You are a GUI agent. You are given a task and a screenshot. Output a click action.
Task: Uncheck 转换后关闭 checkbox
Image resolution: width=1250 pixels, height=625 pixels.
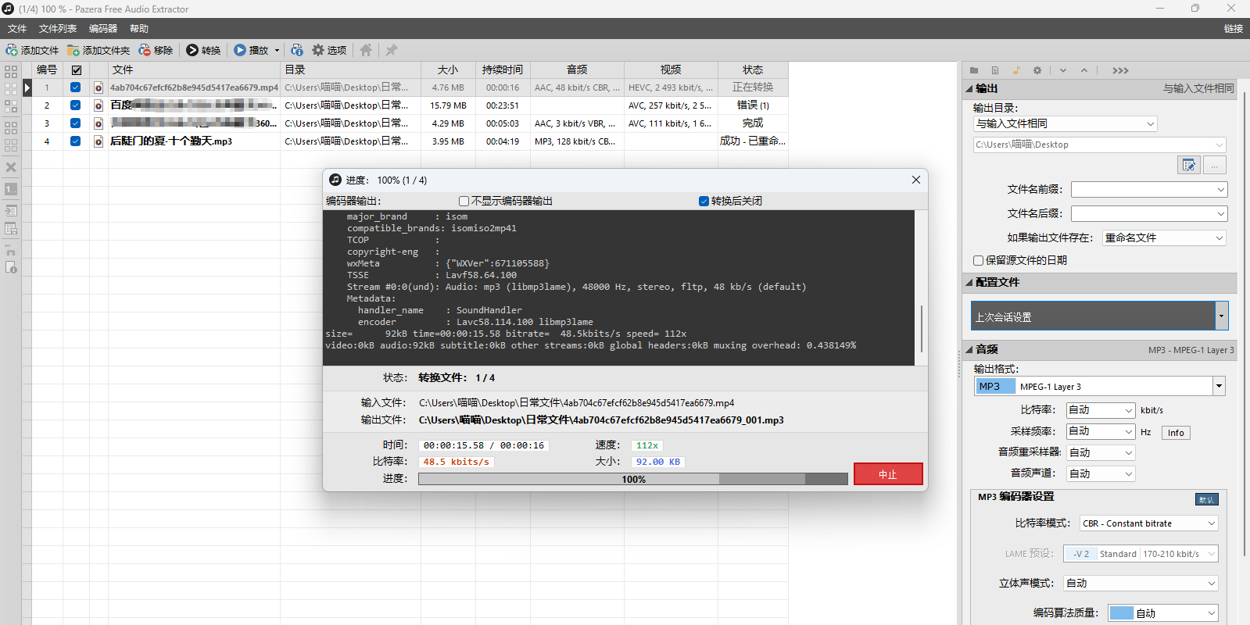[x=704, y=201]
